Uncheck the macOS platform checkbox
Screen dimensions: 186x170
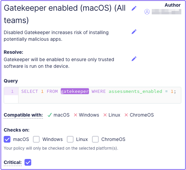click(7, 139)
